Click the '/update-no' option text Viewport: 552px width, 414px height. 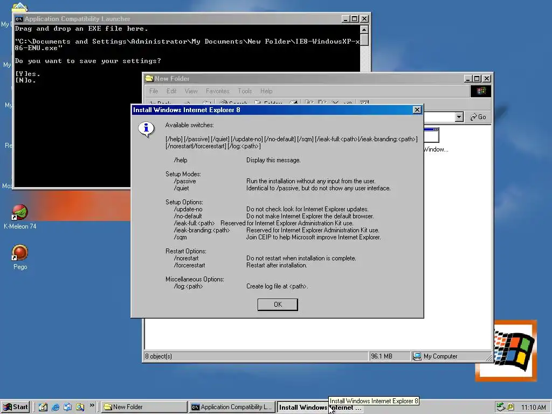point(188,210)
